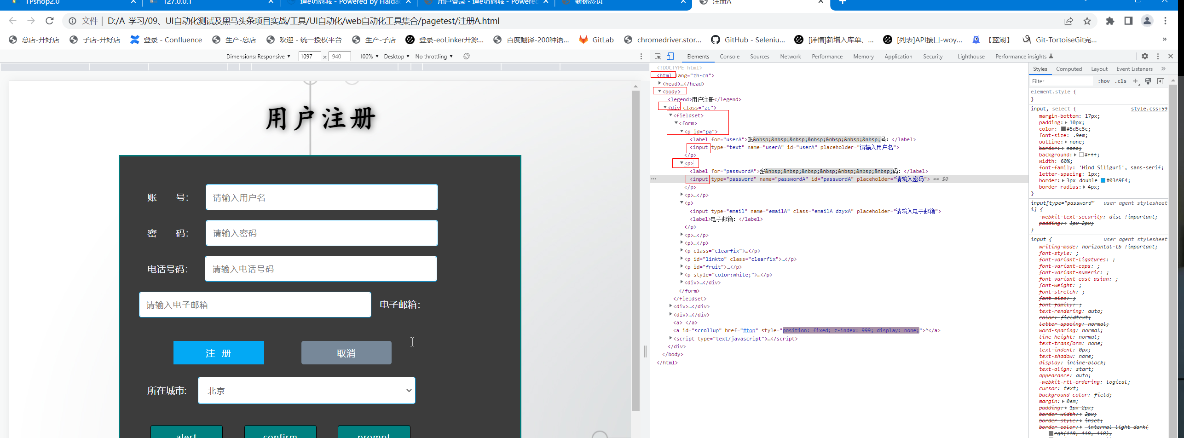Open the No throttling dropdown

point(434,56)
